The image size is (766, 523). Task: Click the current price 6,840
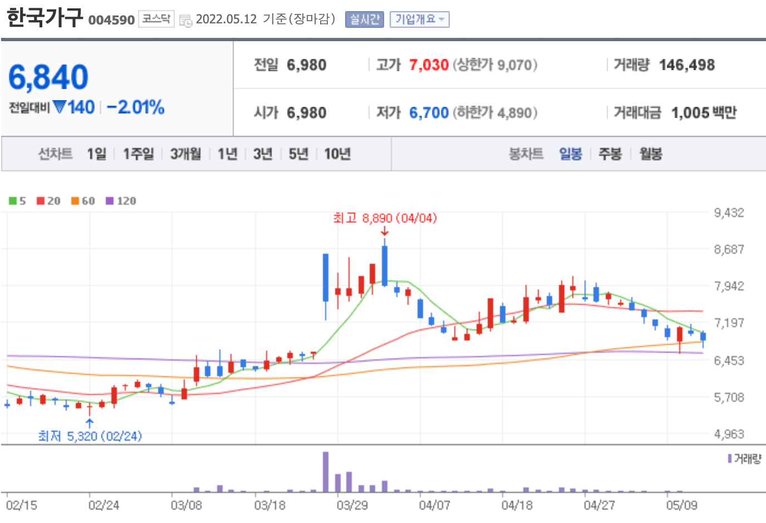coord(48,77)
